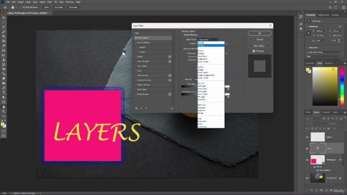
Task: Click the width input field in Properties
Action: [320, 31]
